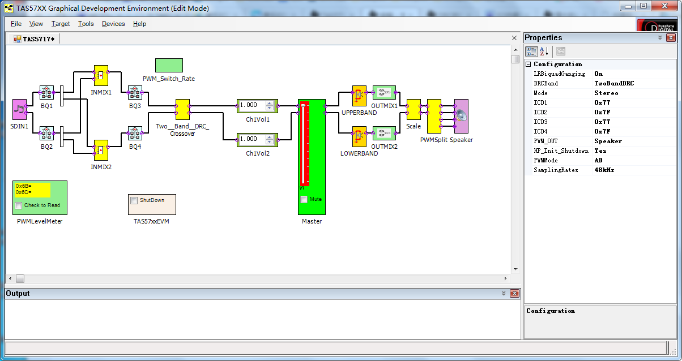
Task: Click the TAS5717 tab icon
Action: (18, 39)
